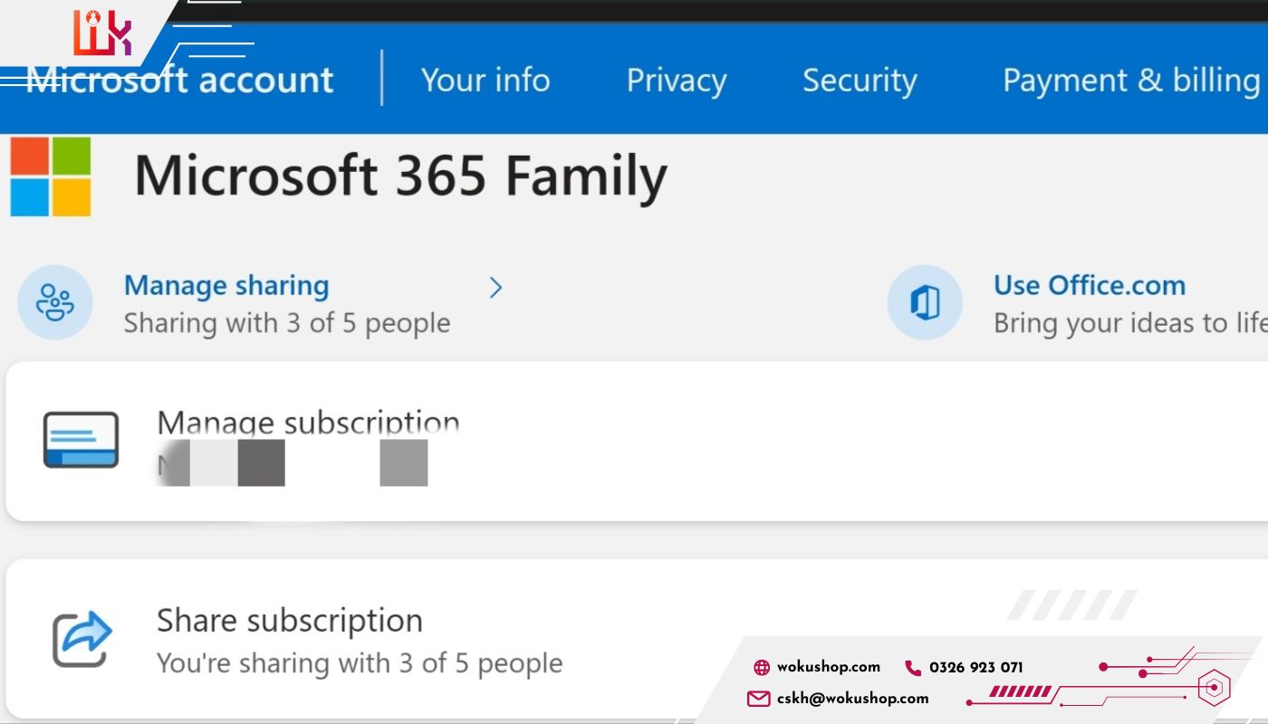Screen dimensions: 1268x724
Task: Open the Manage sharing people icon
Action: click(55, 302)
